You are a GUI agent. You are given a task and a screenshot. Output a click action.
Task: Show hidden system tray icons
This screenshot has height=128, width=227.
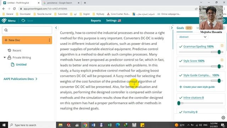pyautogui.click(x=188, y=125)
